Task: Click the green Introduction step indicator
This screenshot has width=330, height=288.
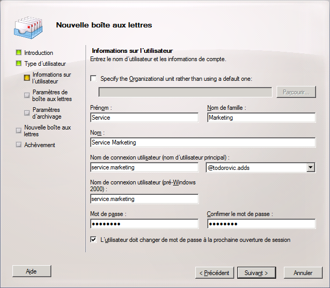Action: (19, 53)
